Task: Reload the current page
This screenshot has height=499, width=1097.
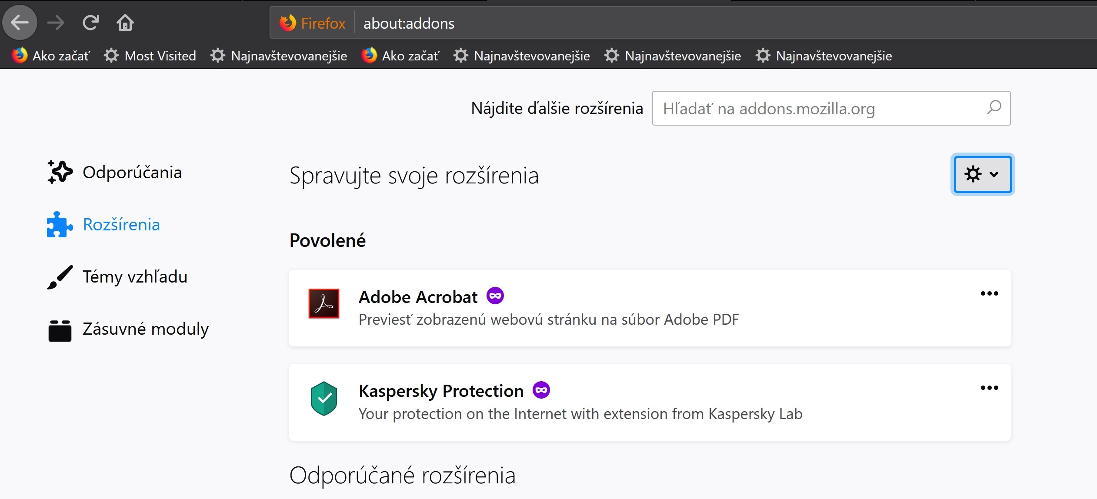Action: pos(91,23)
